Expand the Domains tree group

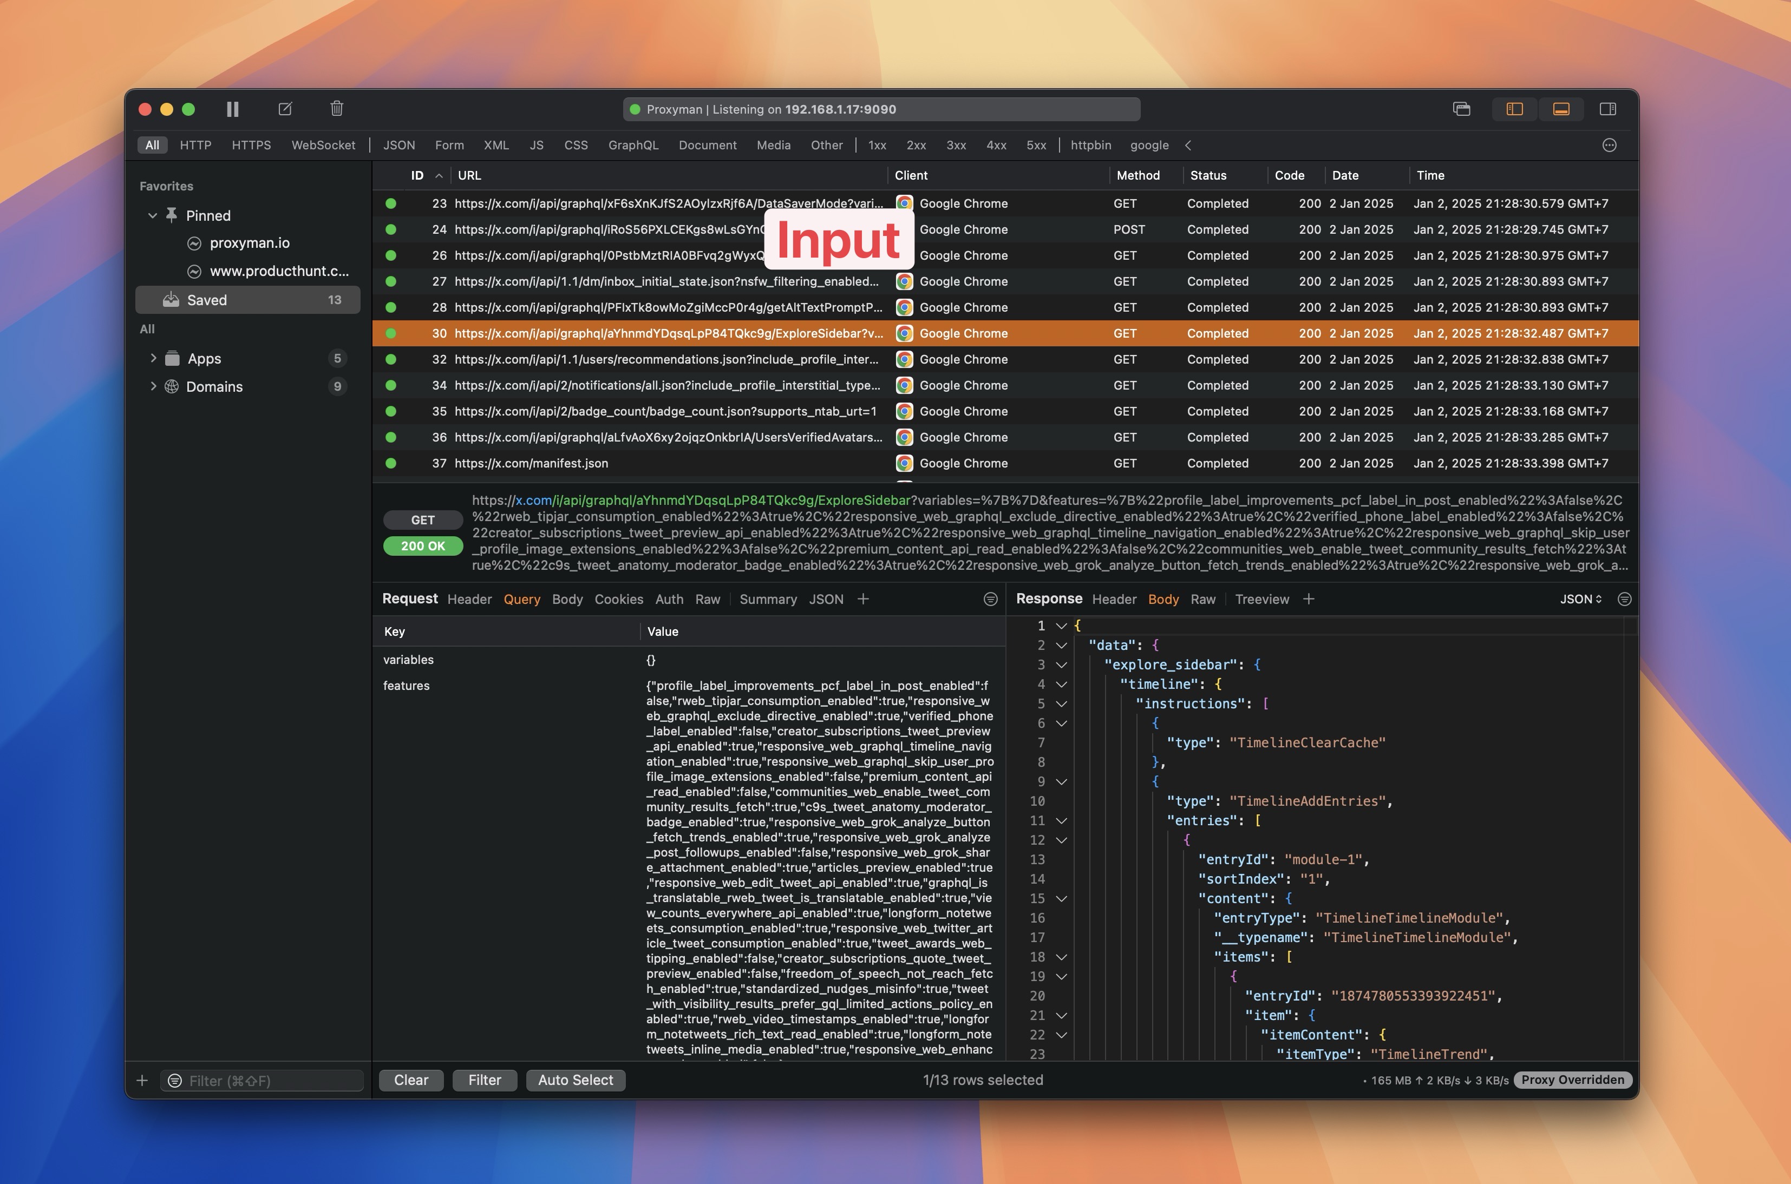153,386
